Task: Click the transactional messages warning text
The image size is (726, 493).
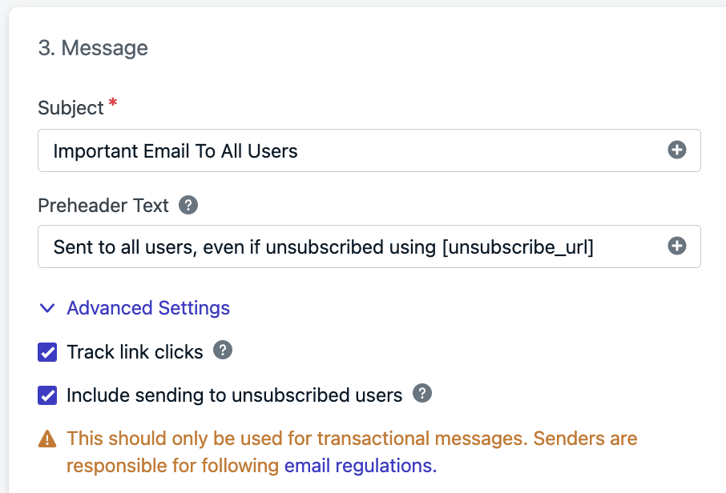Action: click(352, 452)
